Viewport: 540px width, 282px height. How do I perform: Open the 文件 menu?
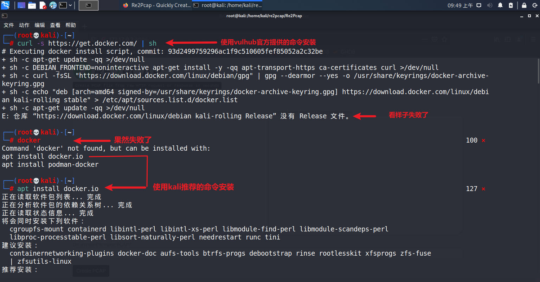coord(9,25)
